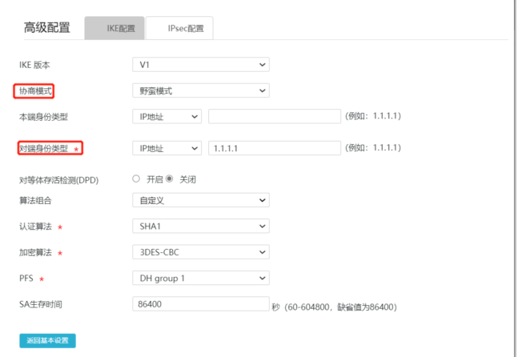522x357 pixels.
Task: Expand the IKE 版本 dropdown
Action: pos(200,65)
